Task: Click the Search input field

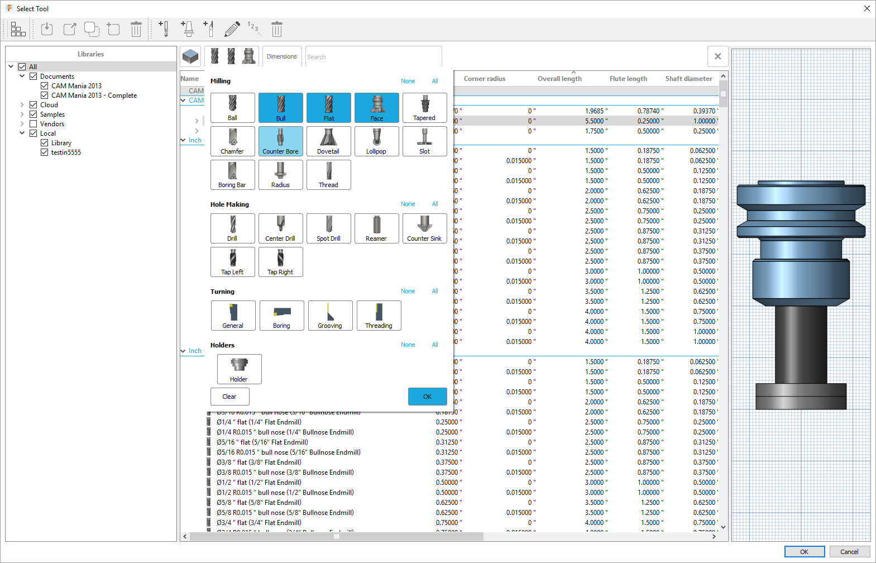Action: (374, 57)
